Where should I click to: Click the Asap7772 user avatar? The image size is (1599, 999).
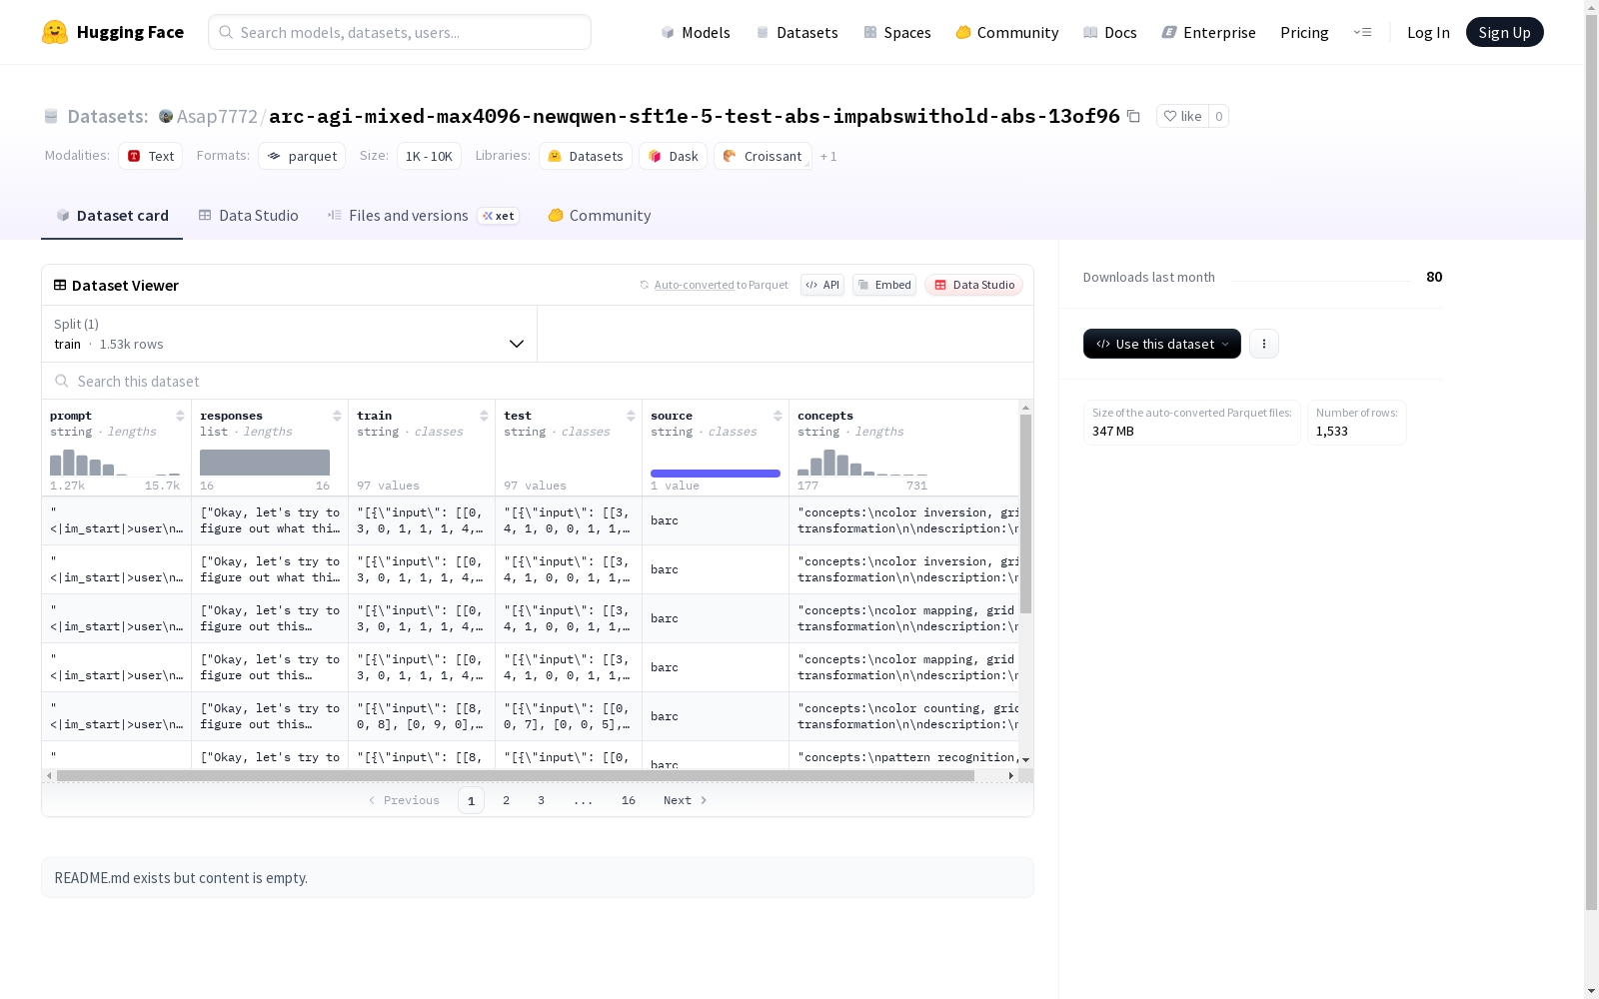click(x=166, y=116)
